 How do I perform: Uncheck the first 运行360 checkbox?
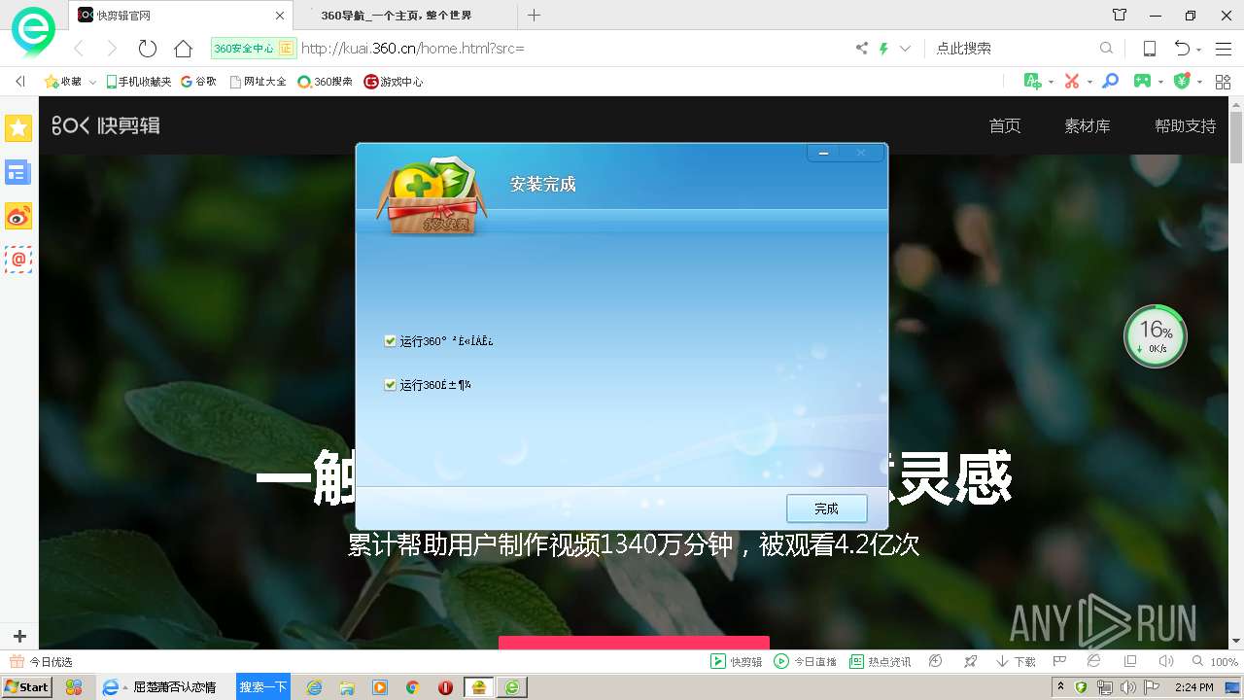[x=390, y=341]
